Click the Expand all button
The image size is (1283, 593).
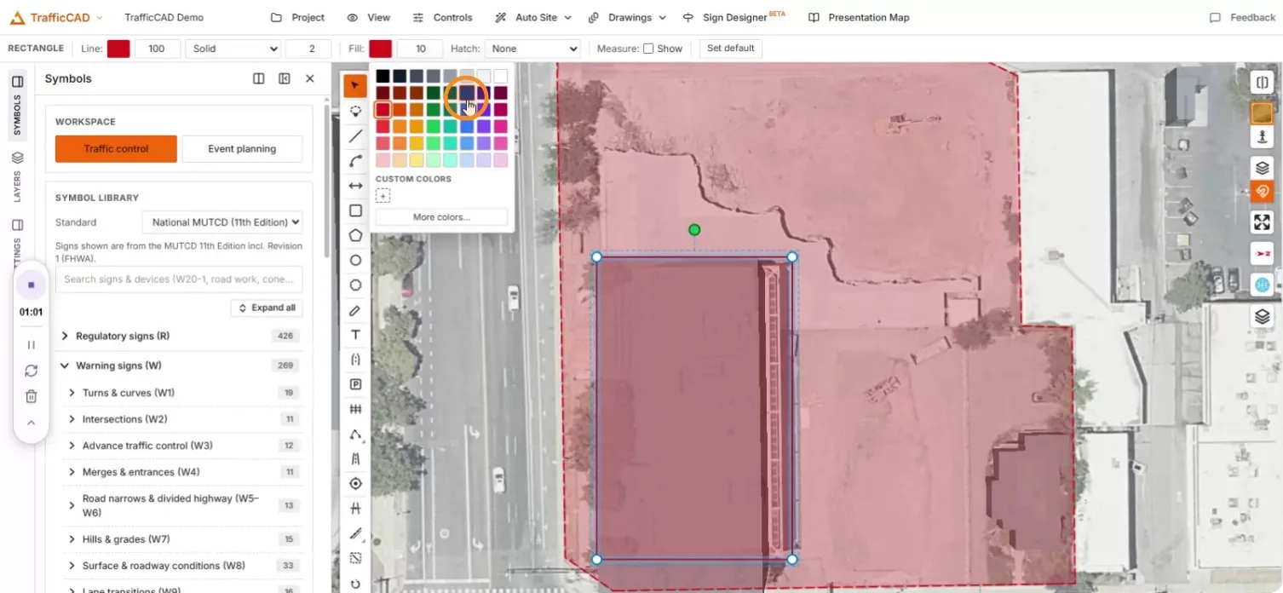267,308
